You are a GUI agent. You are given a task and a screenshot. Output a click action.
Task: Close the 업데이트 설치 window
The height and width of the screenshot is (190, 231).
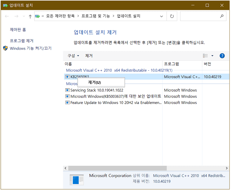click(x=222, y=5)
